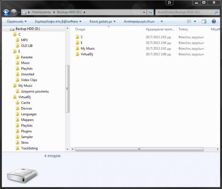Open Karaoke folder in tree

(x=27, y=57)
